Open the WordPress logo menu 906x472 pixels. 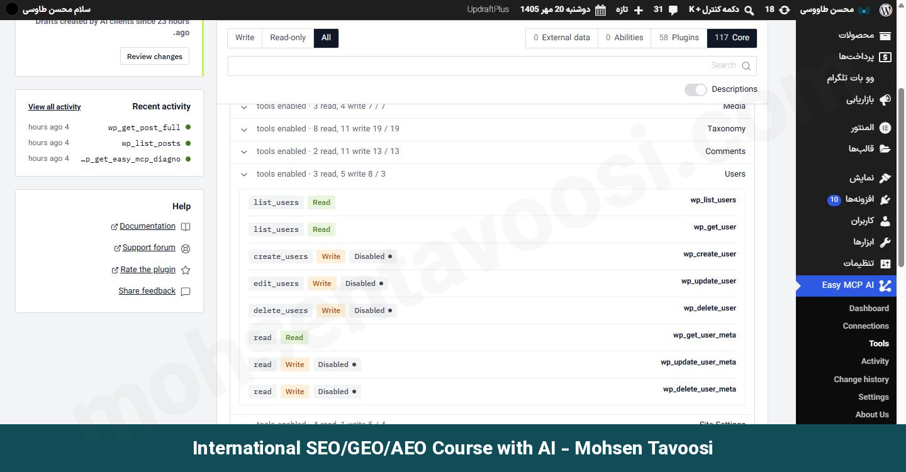pyautogui.click(x=886, y=9)
